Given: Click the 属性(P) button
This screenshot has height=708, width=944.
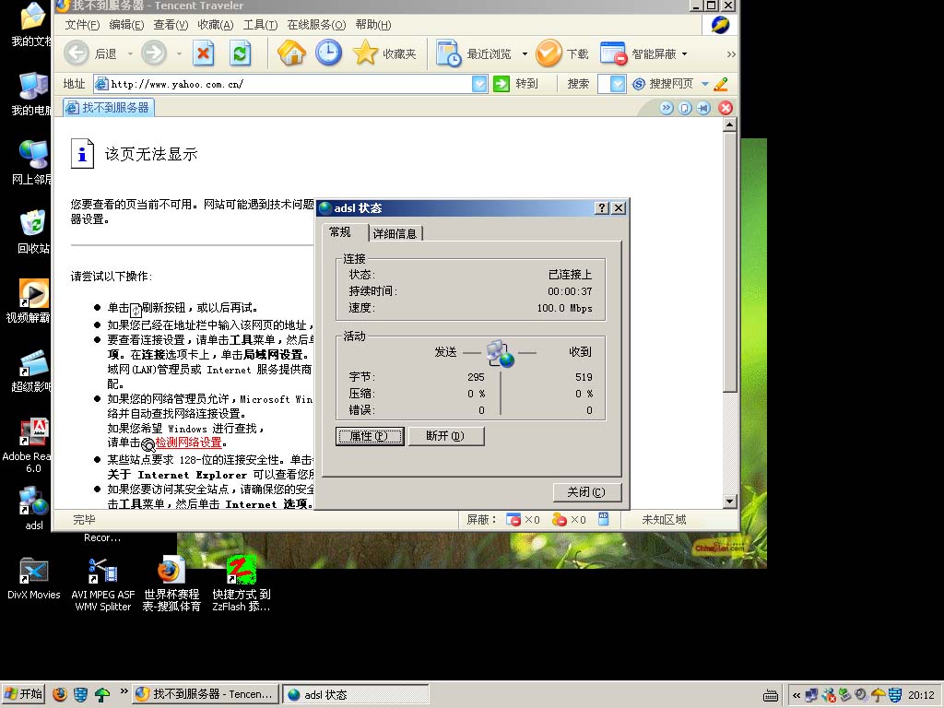Looking at the screenshot, I should click(370, 436).
